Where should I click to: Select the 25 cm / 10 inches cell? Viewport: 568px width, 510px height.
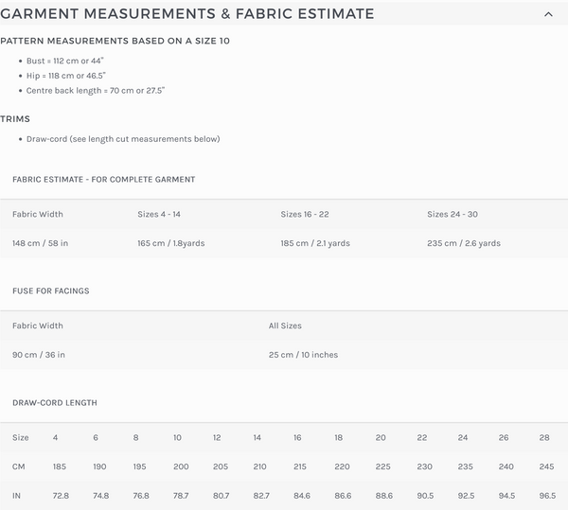coord(303,355)
